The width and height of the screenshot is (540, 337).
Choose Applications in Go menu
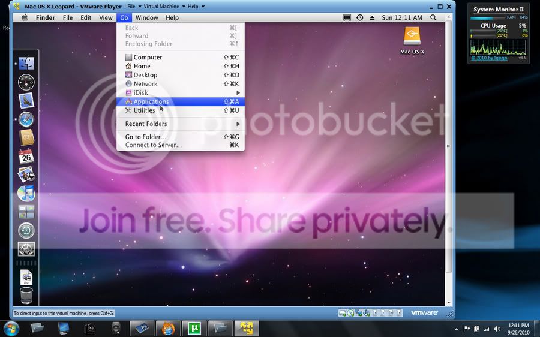(x=181, y=101)
